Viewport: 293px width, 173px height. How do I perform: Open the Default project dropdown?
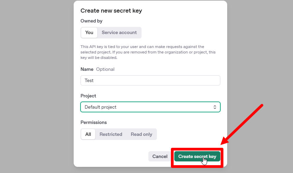coord(150,107)
